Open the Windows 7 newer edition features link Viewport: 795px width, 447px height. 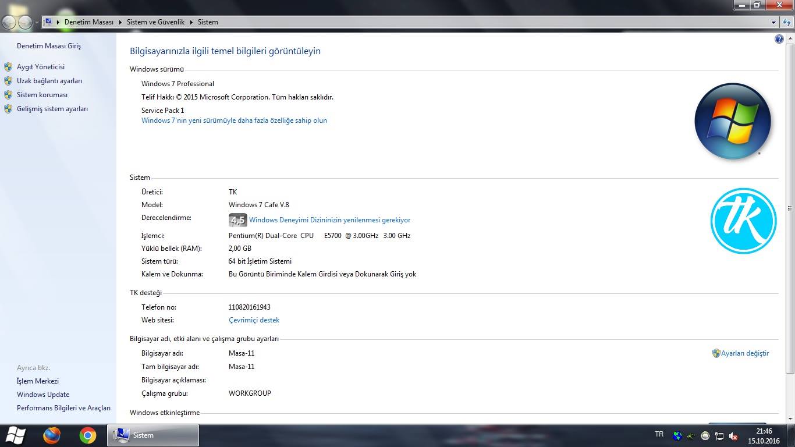234,120
